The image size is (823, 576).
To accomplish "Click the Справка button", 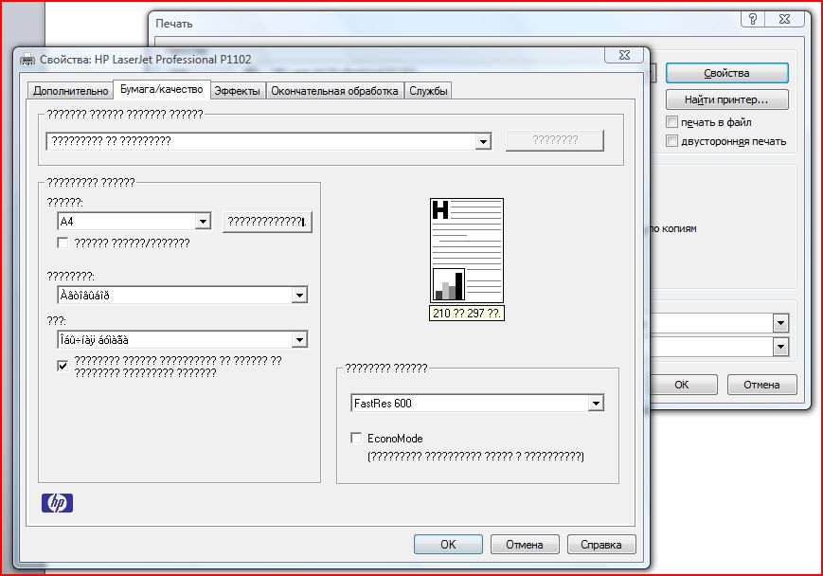I will tap(601, 545).
